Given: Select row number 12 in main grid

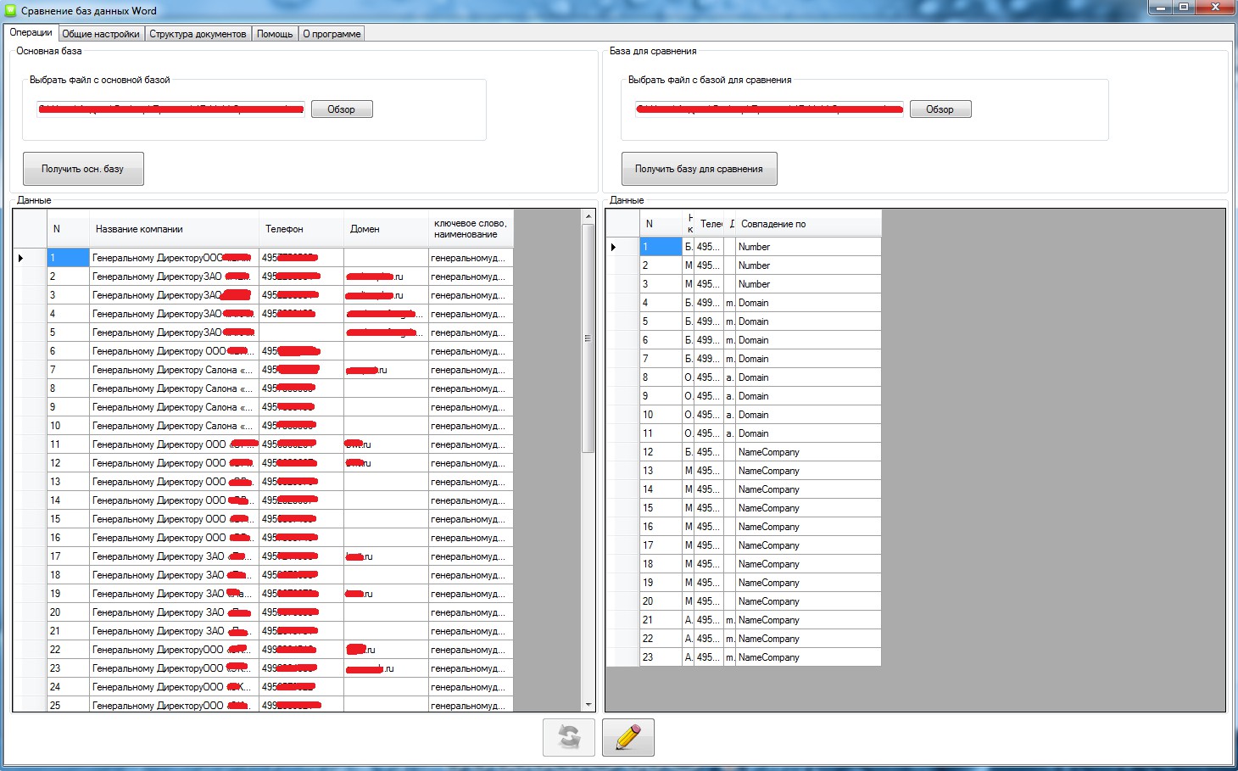Looking at the screenshot, I should click(68, 463).
